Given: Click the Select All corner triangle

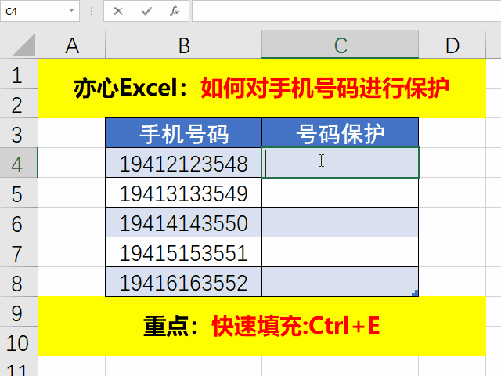Looking at the screenshot, I should (20, 46).
